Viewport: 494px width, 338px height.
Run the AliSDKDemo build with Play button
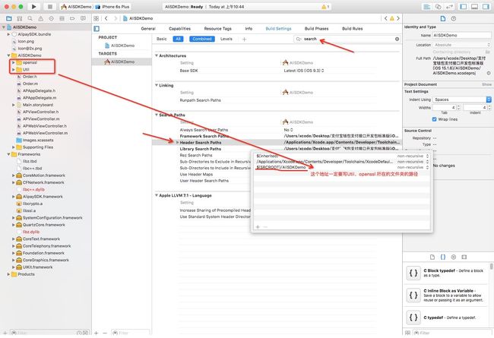point(33,7)
